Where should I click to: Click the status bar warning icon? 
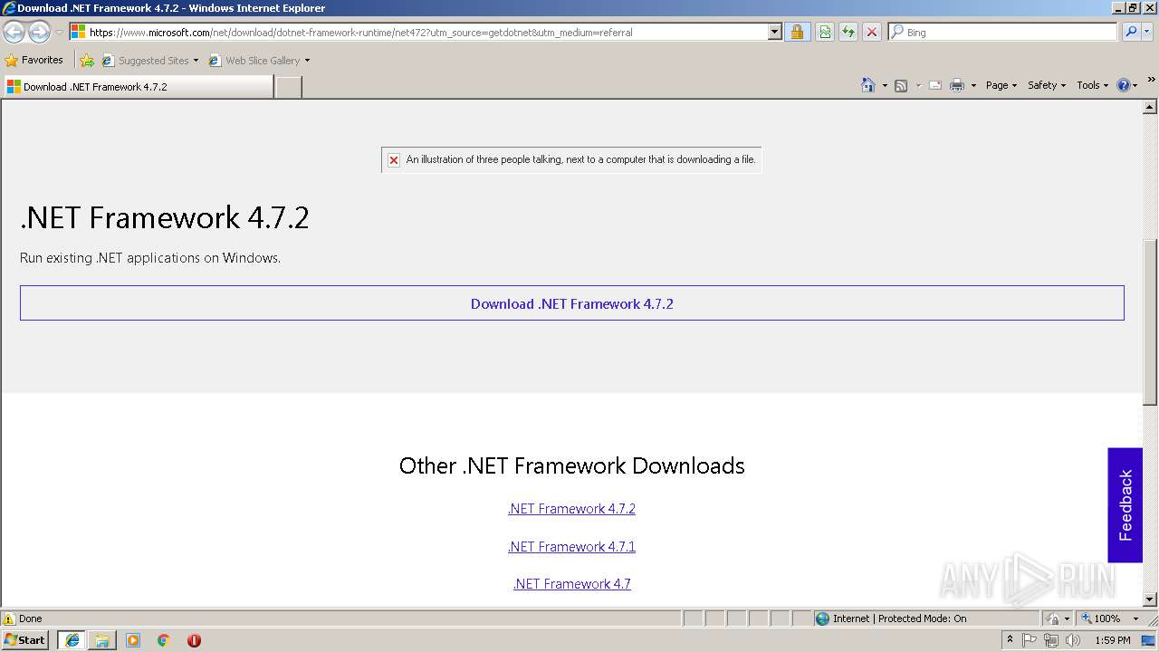pyautogui.click(x=9, y=619)
